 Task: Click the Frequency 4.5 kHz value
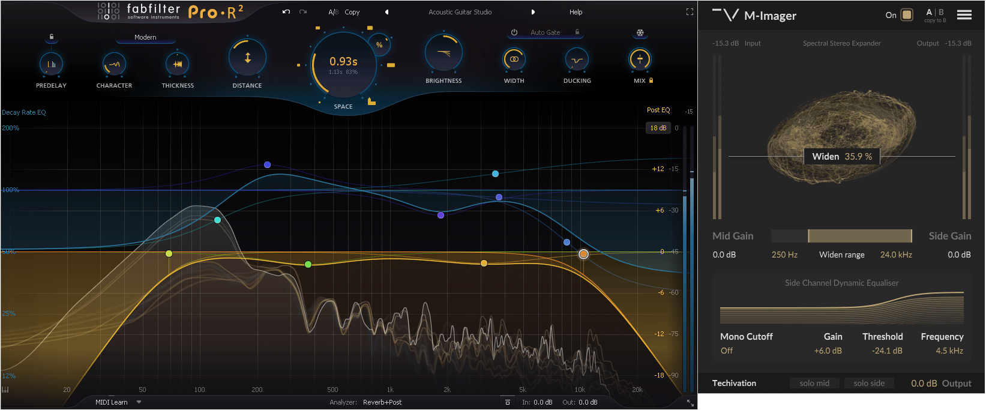[x=949, y=351]
